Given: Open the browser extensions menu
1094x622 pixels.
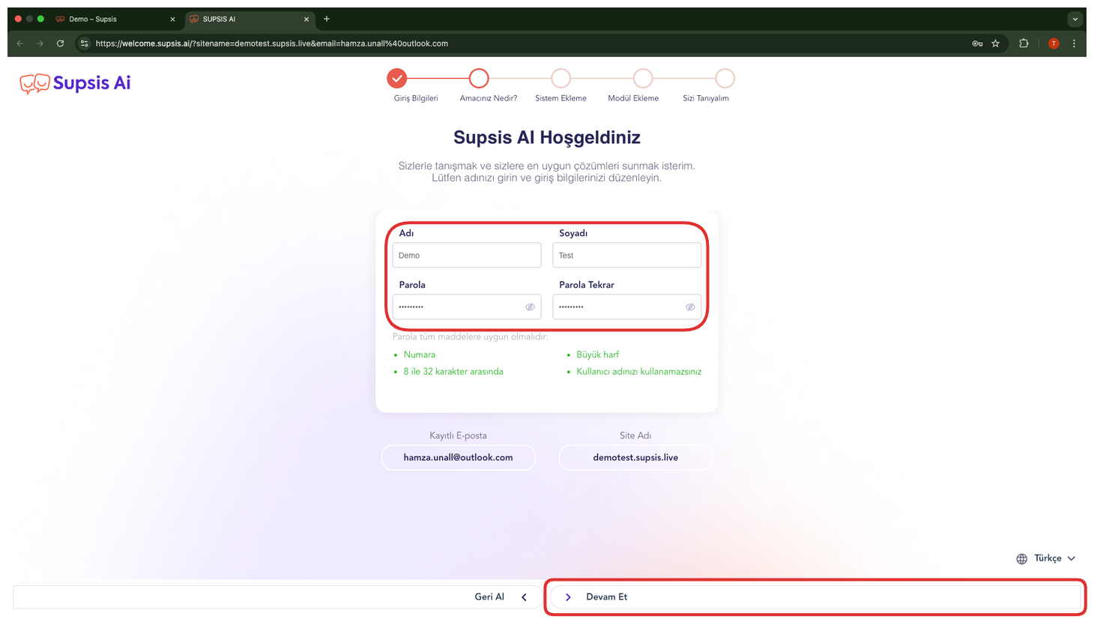Looking at the screenshot, I should coord(1024,43).
